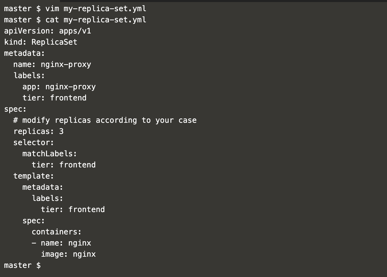Click the top-level 'metadata:' key
Image resolution: width=387 pixels, height=277 pixels.
tap(25, 53)
